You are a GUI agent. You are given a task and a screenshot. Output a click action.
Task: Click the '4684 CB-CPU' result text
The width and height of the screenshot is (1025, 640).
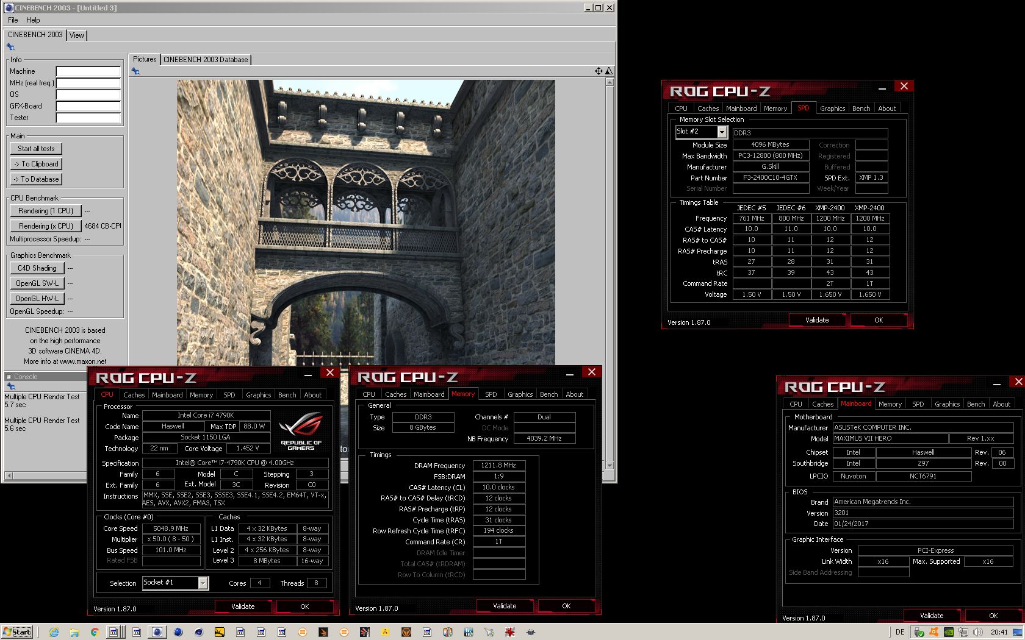pos(103,226)
